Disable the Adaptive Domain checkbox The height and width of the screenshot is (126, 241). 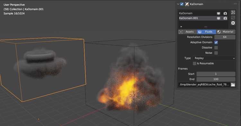point(216,42)
